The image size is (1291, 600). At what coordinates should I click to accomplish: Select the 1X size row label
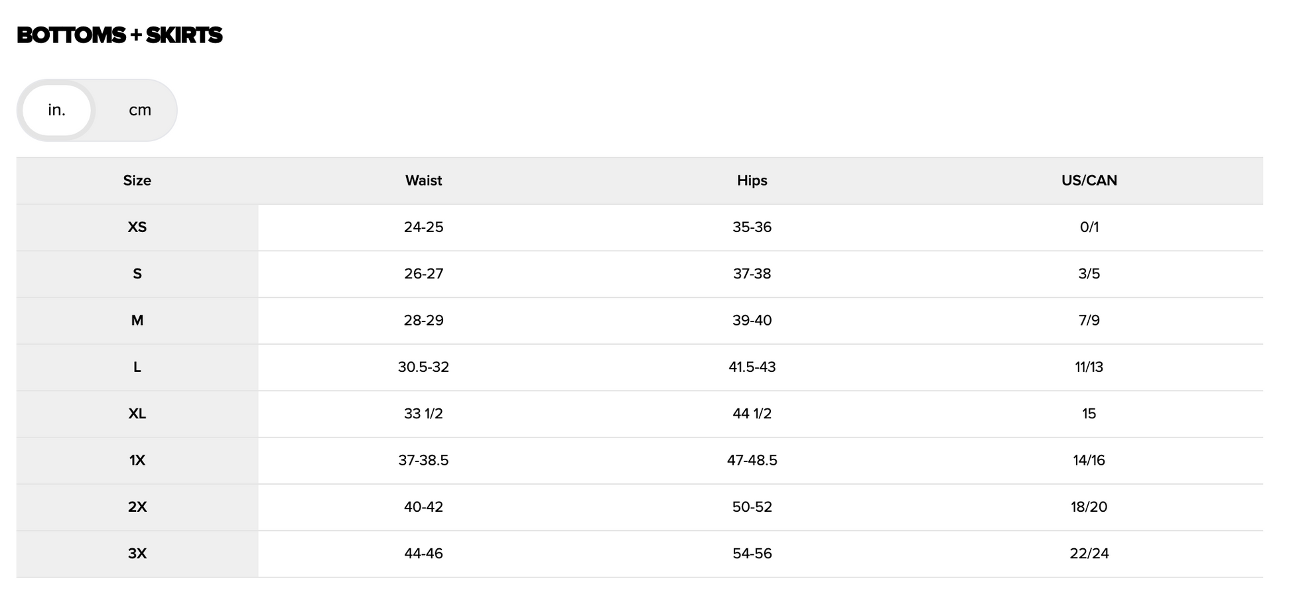[137, 461]
